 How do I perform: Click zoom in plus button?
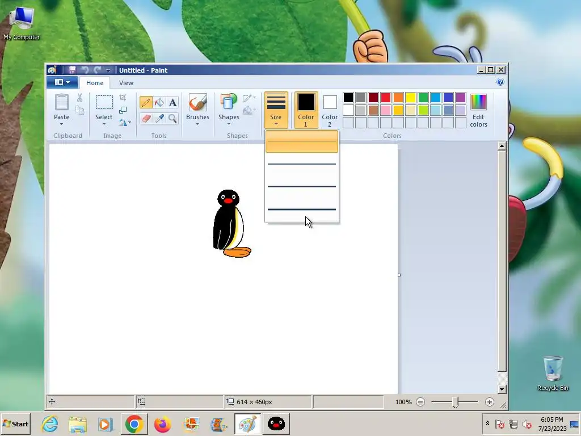[490, 402]
